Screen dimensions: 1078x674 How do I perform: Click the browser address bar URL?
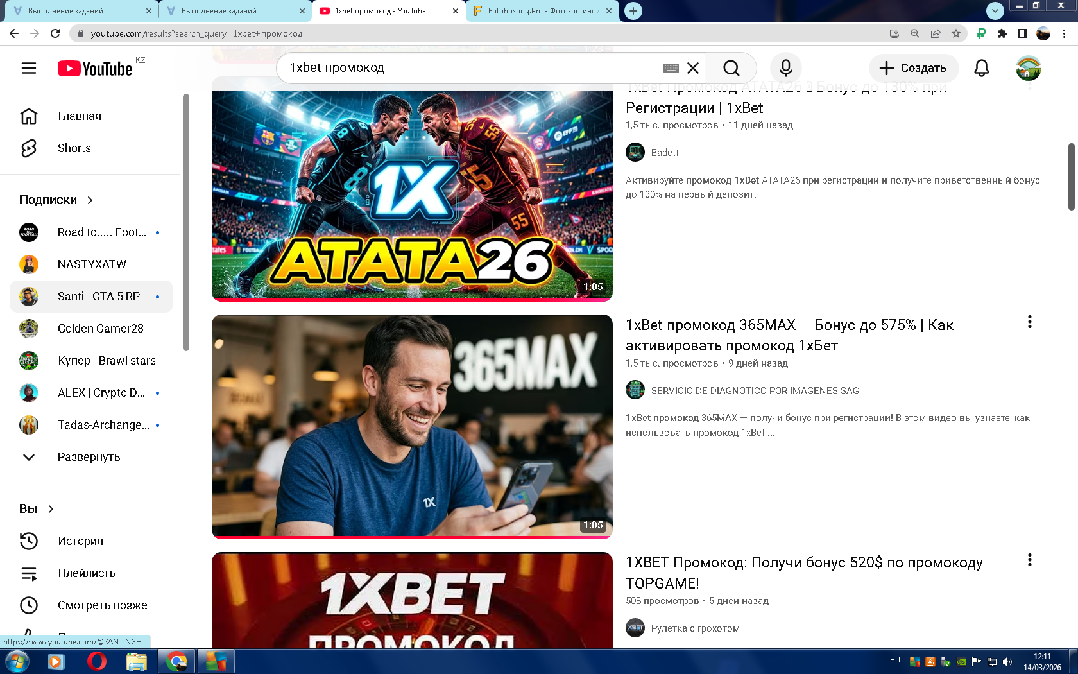pyautogui.click(x=196, y=33)
